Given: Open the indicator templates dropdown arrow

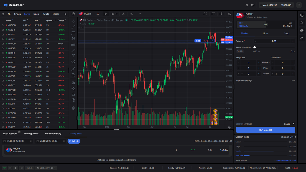Looking at the screenshot, I should (116, 14).
